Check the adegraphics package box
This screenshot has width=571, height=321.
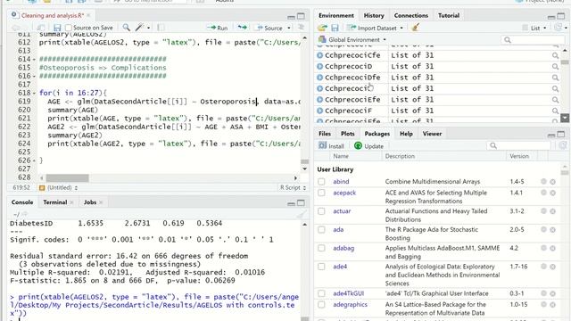(x=321, y=305)
